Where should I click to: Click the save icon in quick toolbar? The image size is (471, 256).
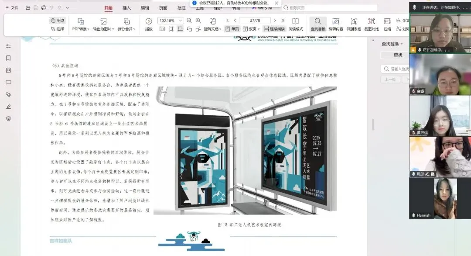[36, 8]
